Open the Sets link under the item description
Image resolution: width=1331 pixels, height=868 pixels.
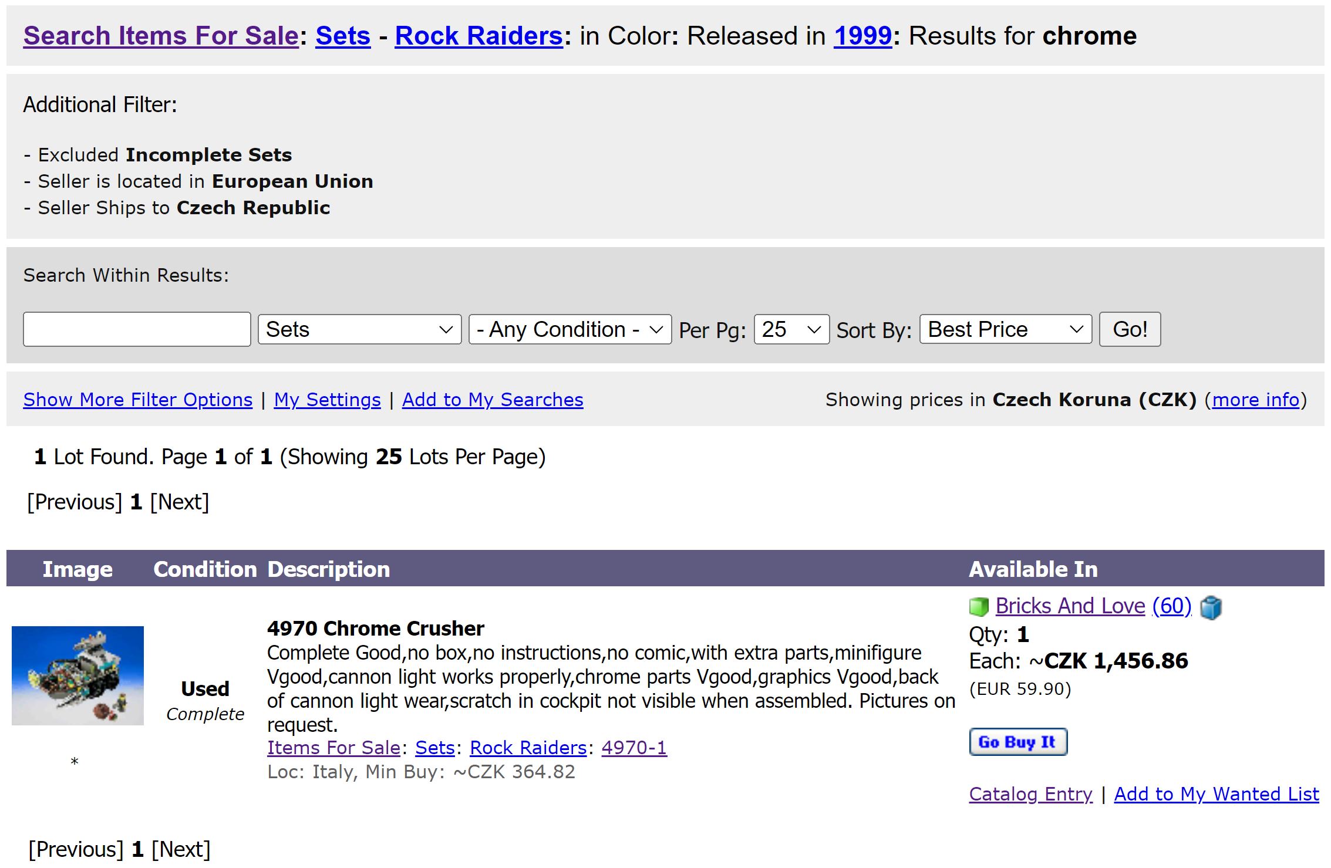tap(435, 748)
